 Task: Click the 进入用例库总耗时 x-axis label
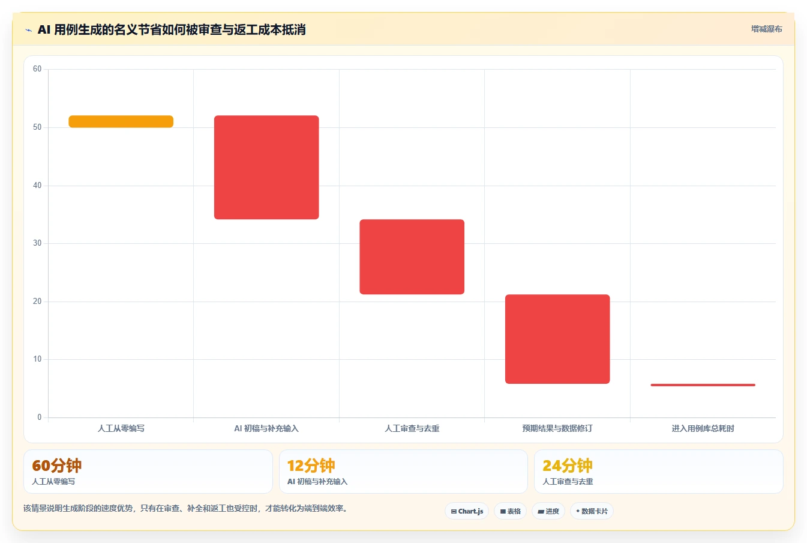[703, 428]
